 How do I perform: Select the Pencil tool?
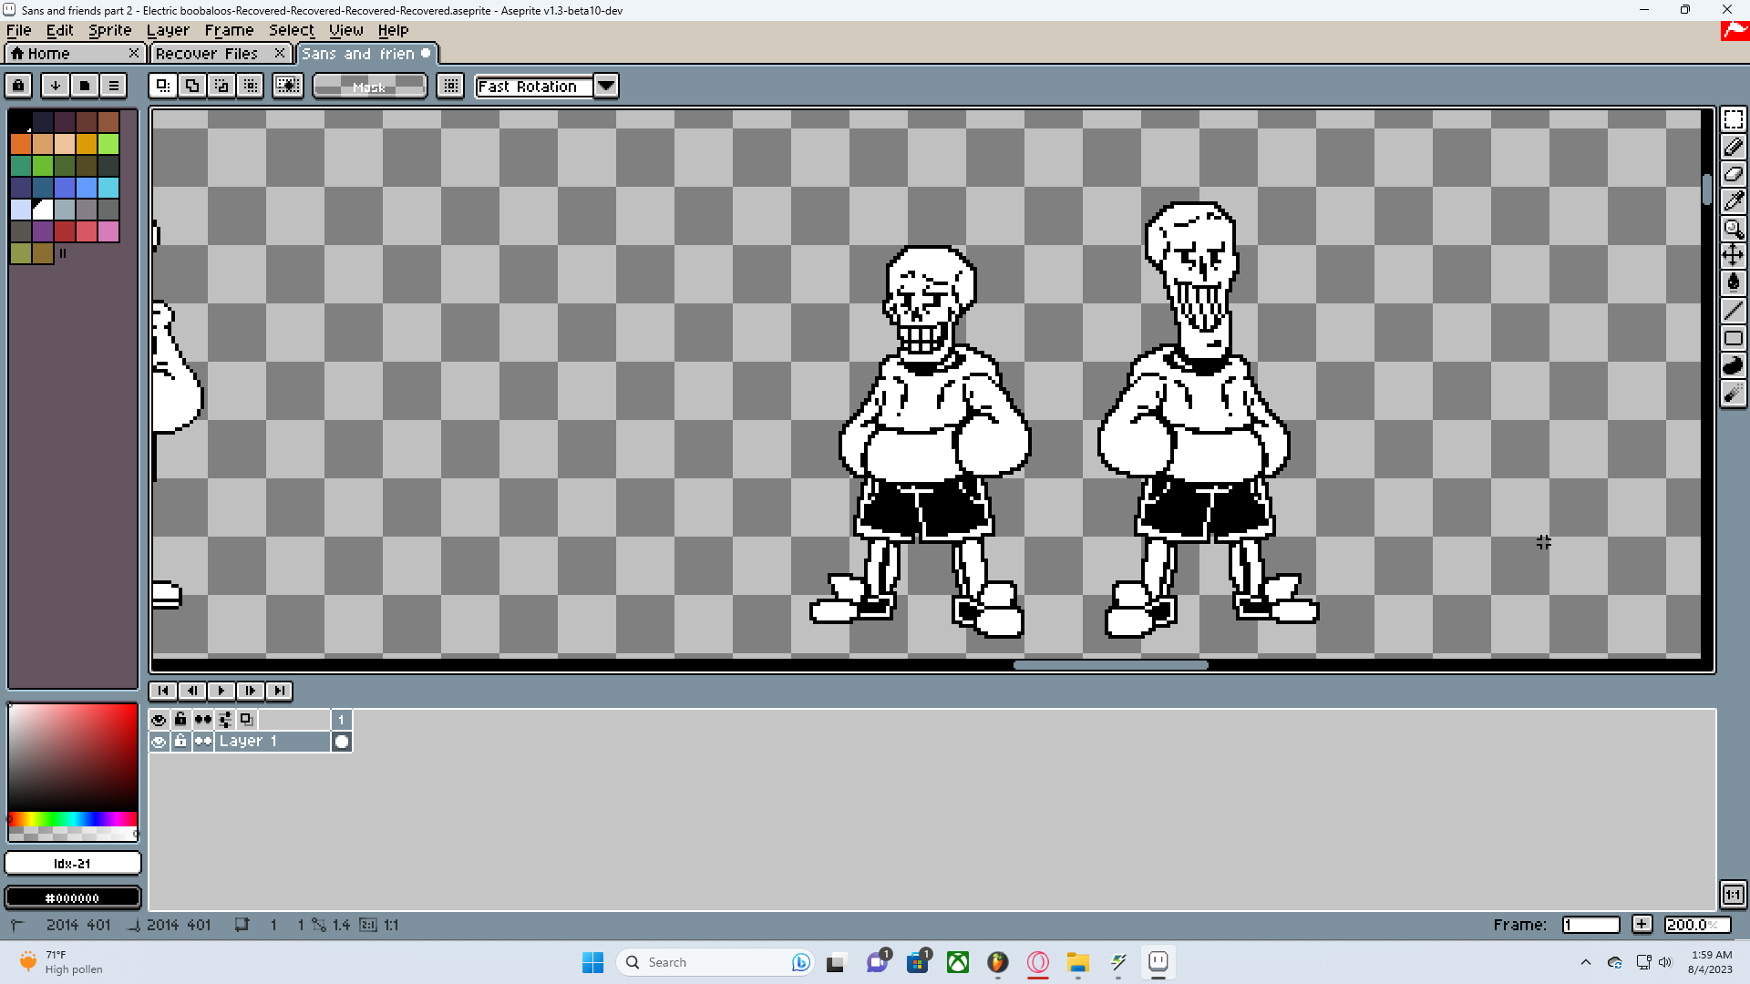(1733, 147)
